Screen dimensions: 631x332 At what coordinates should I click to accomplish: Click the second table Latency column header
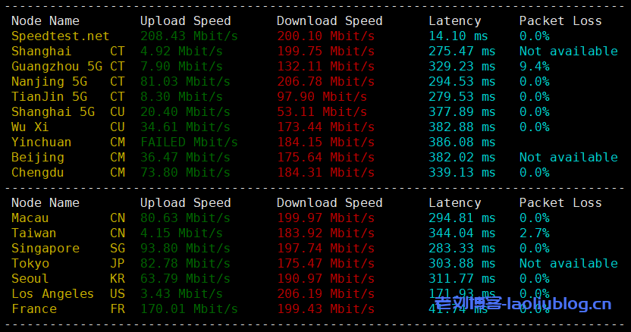pos(455,203)
